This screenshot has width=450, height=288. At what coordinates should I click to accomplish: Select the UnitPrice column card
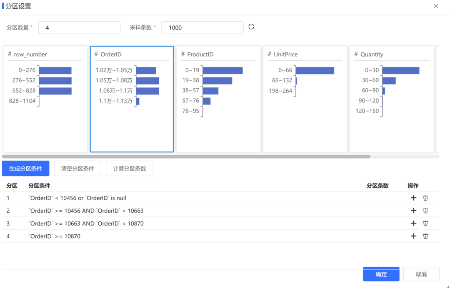305,99
